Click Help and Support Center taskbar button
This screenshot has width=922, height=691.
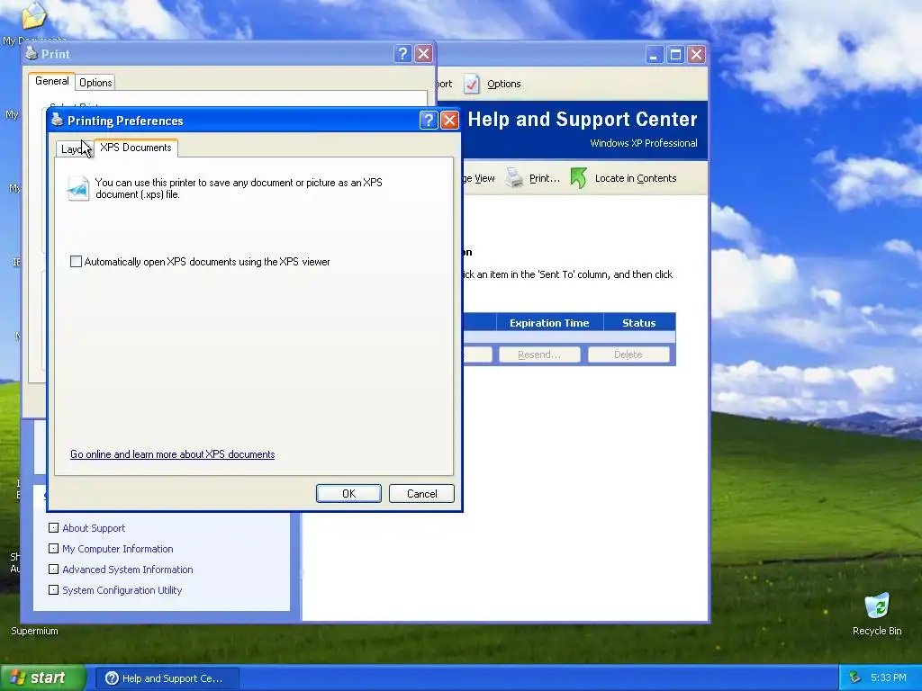tap(167, 678)
